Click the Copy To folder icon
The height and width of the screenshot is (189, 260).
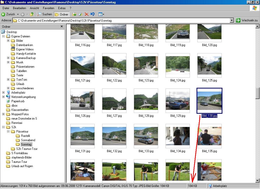tap(80, 14)
